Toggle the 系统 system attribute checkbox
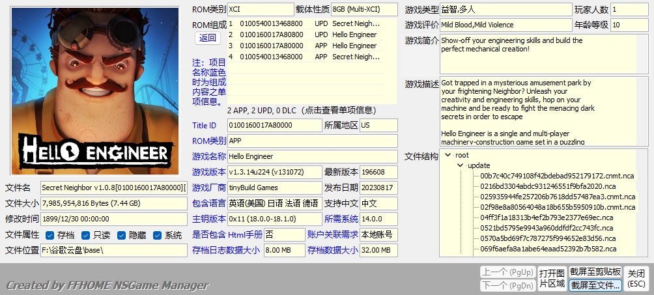This screenshot has height=295, width=654. [157, 235]
